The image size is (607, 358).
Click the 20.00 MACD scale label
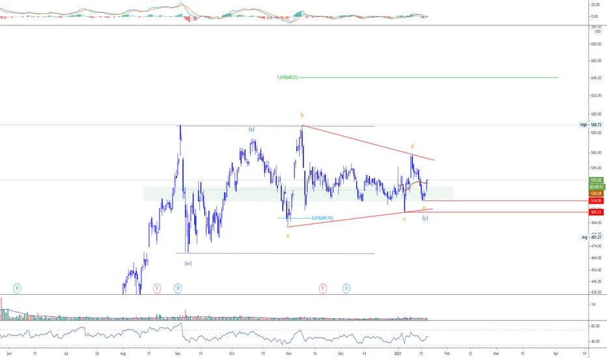pyautogui.click(x=595, y=5)
